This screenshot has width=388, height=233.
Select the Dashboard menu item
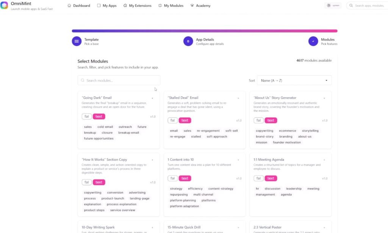(79, 5)
